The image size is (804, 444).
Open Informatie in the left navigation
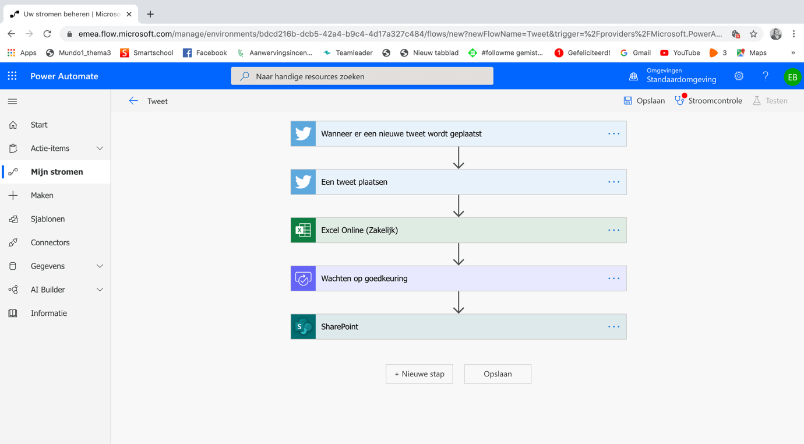pyautogui.click(x=55, y=313)
